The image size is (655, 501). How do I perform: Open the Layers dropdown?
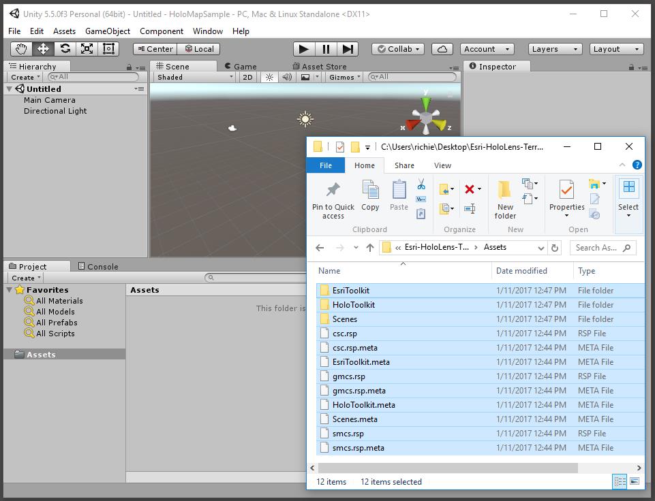tap(555, 49)
